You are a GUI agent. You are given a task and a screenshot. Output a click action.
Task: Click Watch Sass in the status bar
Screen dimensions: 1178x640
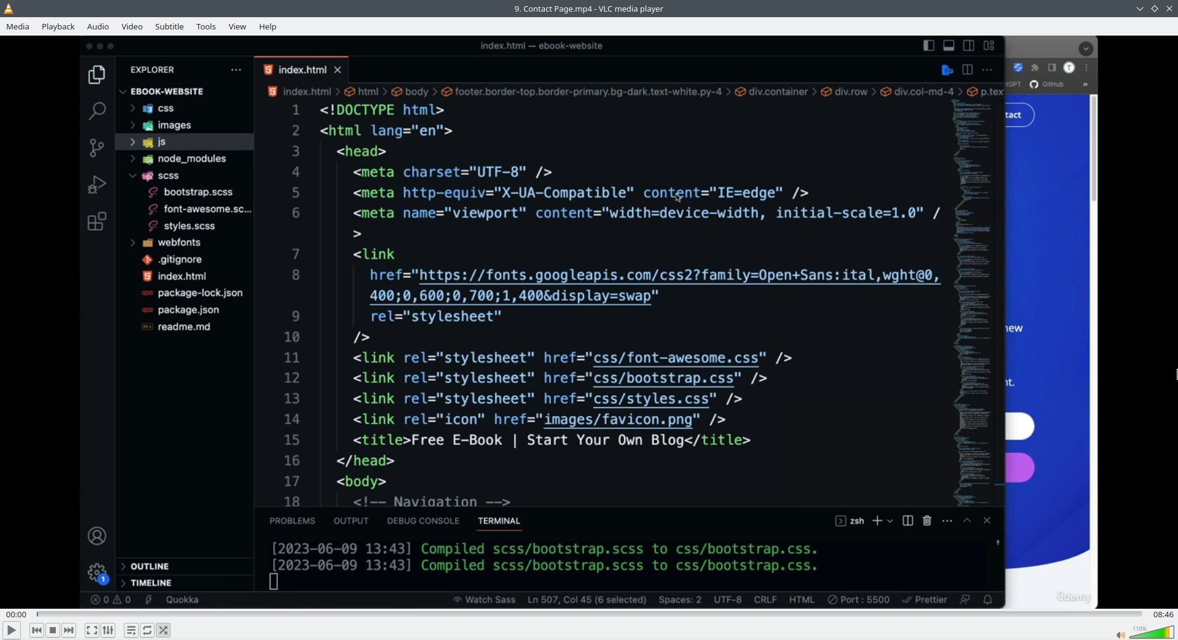(484, 600)
